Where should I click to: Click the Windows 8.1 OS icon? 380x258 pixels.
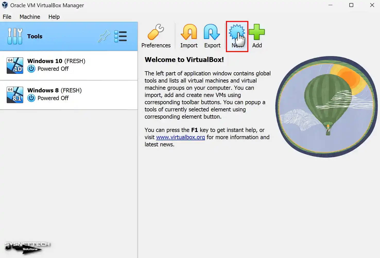[x=15, y=95]
